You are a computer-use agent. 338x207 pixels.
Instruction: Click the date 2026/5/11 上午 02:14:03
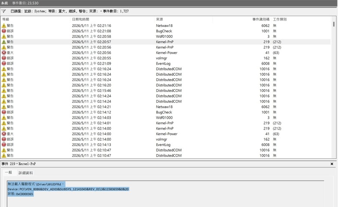pyautogui.click(x=91, y=118)
